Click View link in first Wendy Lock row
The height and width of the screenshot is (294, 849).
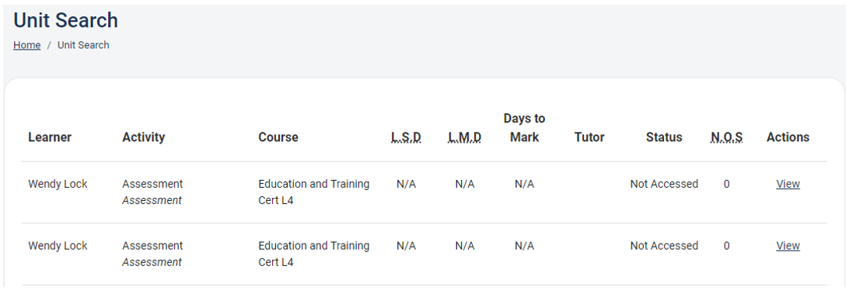(788, 185)
